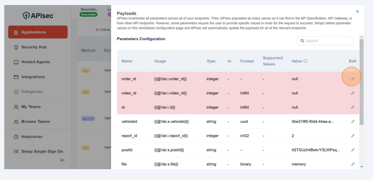Edit the video_id parameter pencil icon
Image resolution: width=374 pixels, height=180 pixels.
click(x=353, y=93)
